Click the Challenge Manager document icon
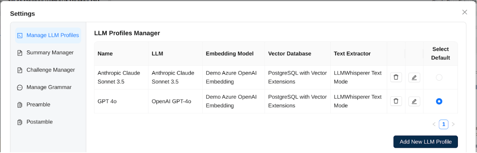Viewport: 477px width, 153px height. click(20, 70)
